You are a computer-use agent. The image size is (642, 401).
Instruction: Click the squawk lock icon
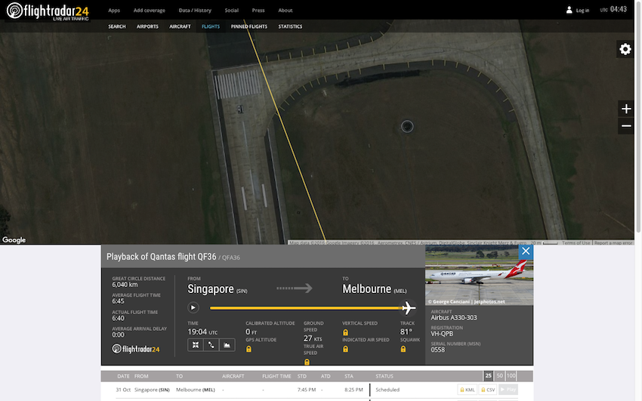coord(403,349)
